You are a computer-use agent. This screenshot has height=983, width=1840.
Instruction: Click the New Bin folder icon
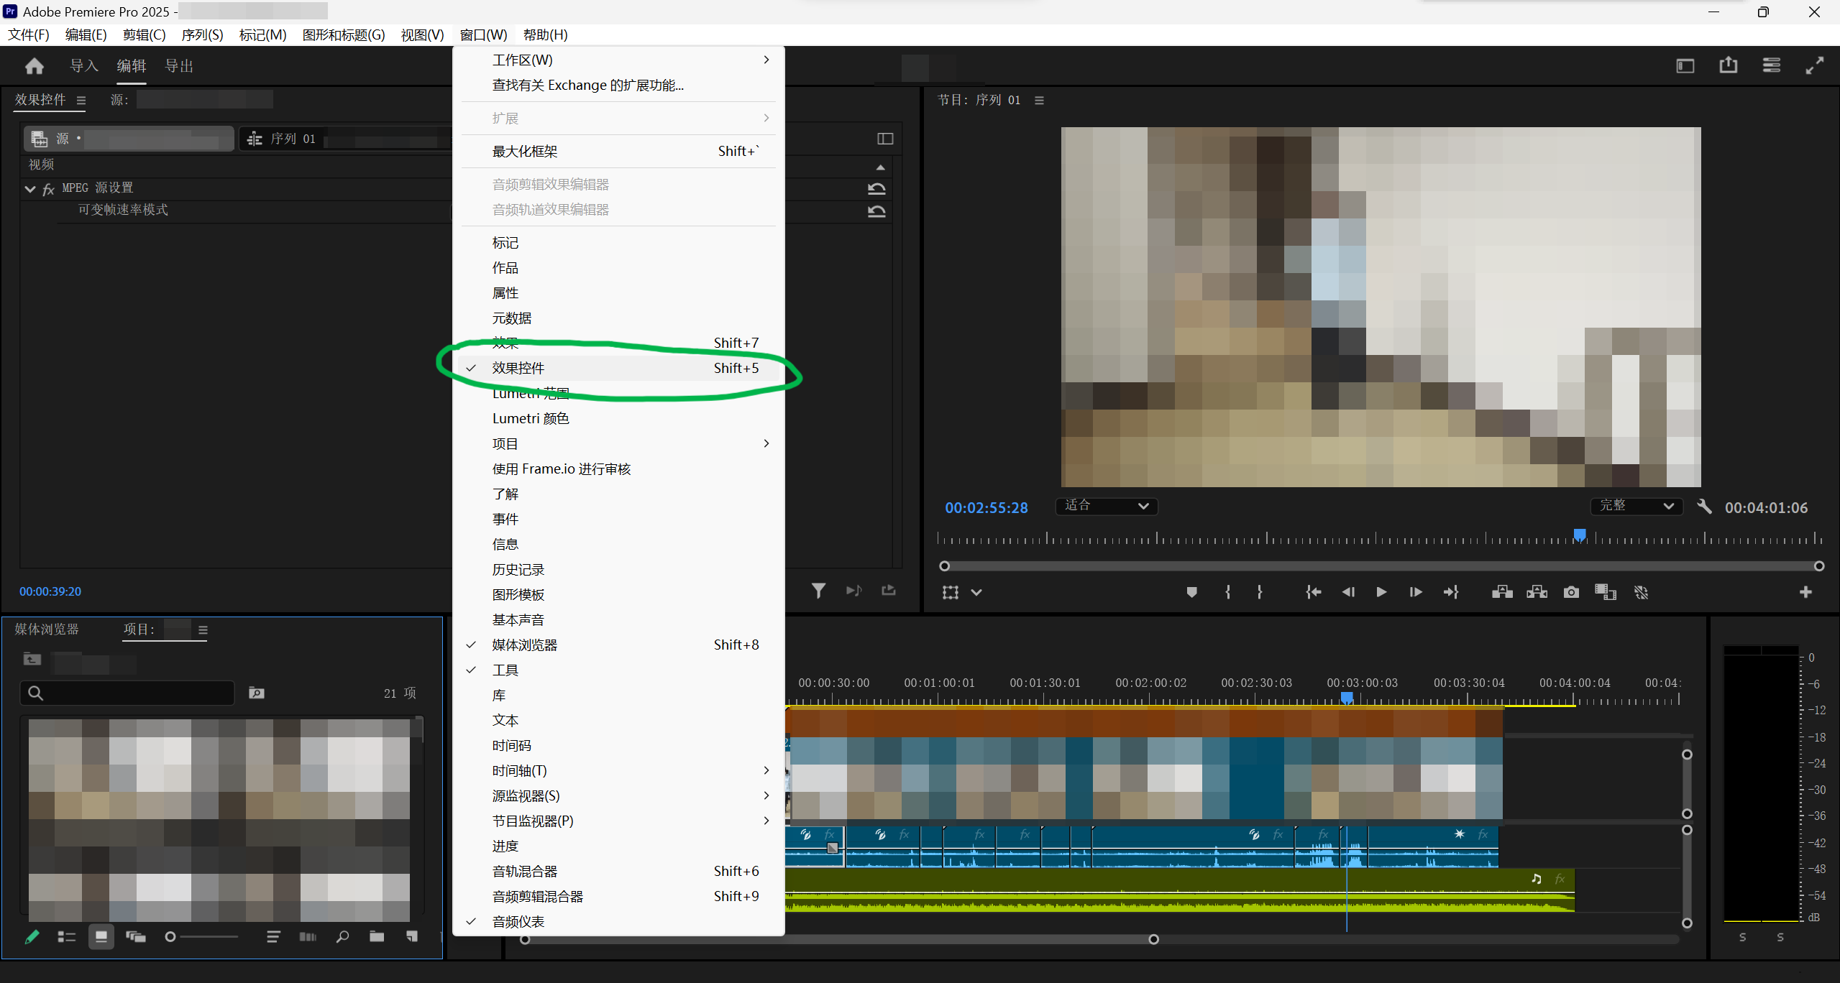click(x=377, y=936)
